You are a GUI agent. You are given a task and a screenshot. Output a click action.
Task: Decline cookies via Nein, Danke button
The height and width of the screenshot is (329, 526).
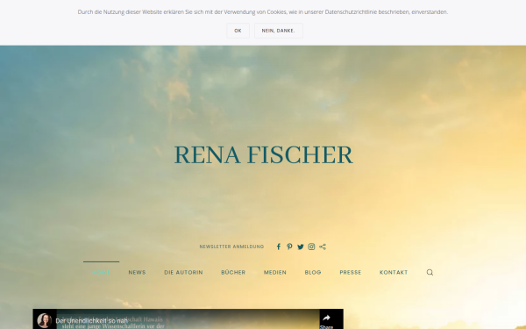(x=279, y=31)
